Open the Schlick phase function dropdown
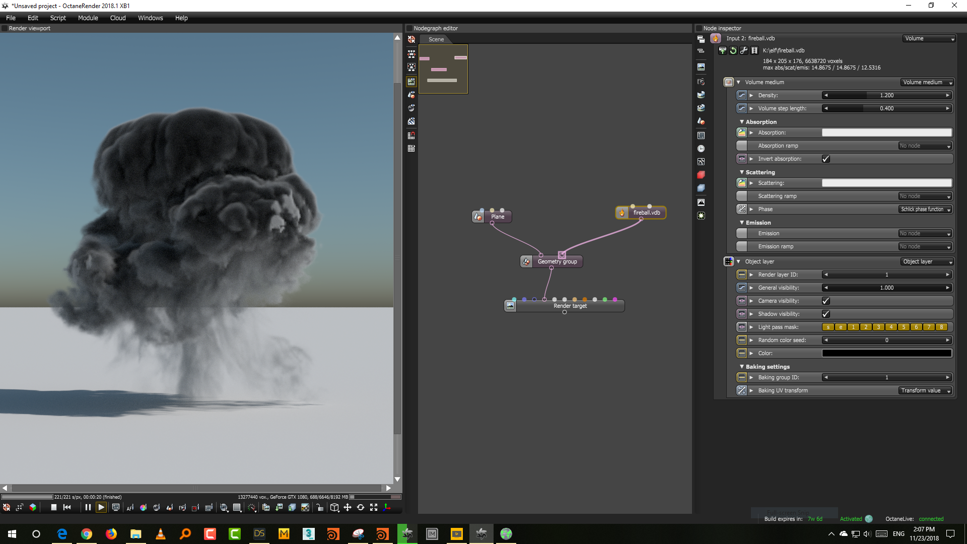Viewport: 967px width, 544px height. pos(925,209)
